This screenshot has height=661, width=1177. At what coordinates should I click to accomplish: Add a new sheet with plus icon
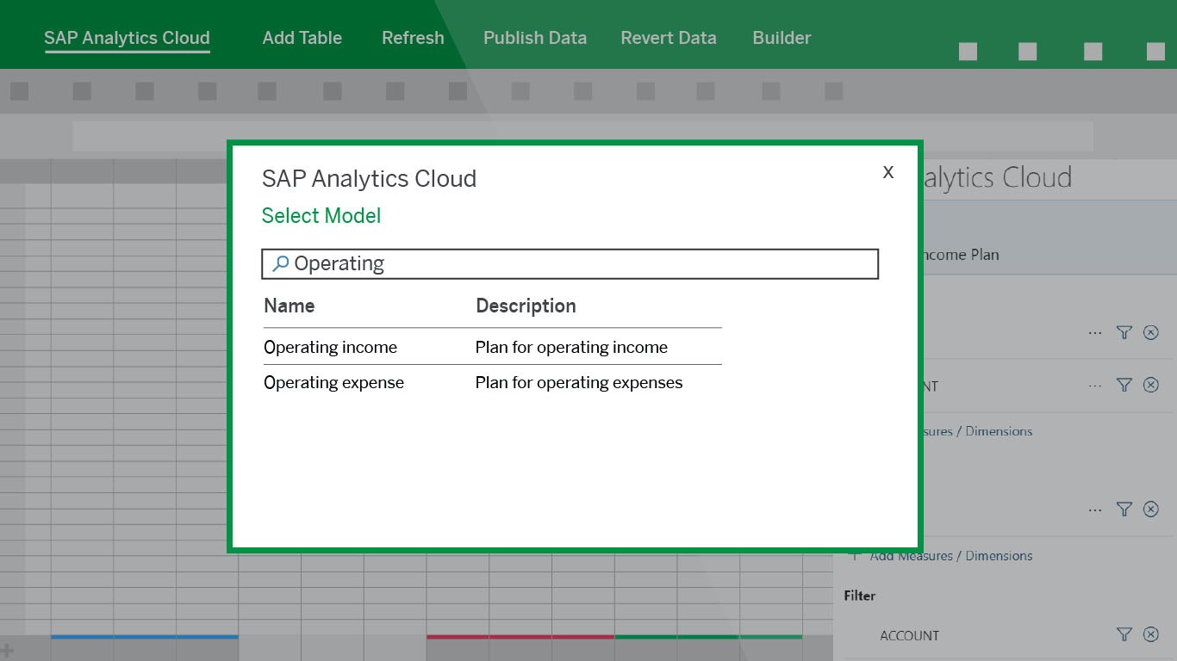coord(7,651)
